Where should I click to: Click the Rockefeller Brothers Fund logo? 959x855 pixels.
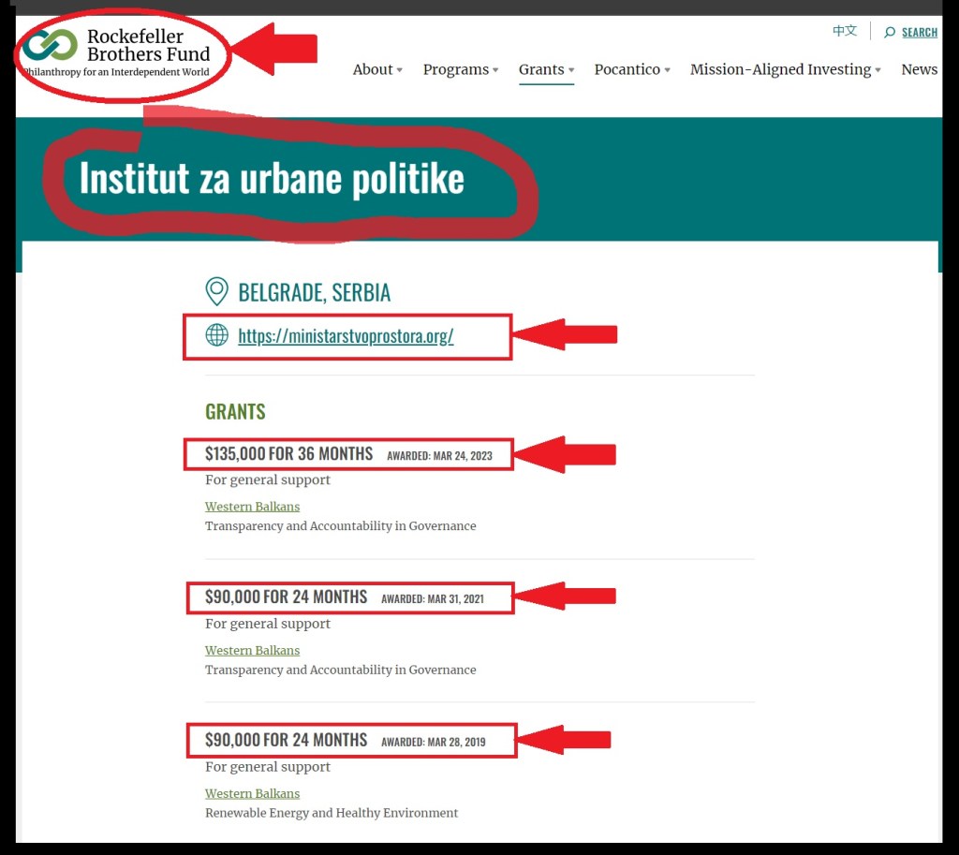[117, 52]
